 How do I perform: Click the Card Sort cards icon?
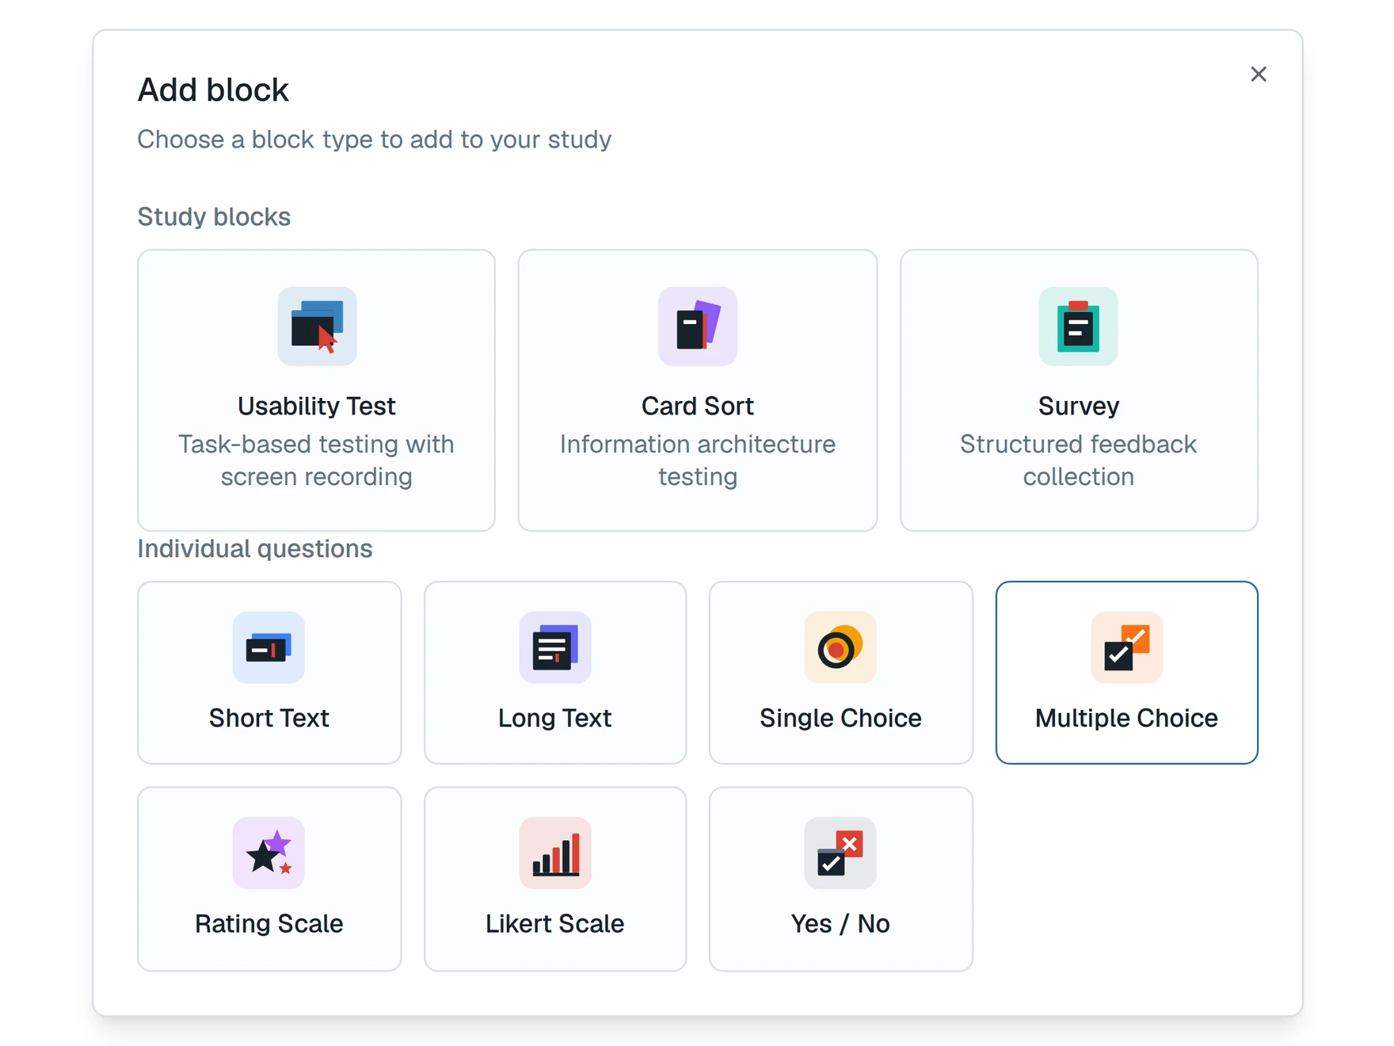(697, 326)
